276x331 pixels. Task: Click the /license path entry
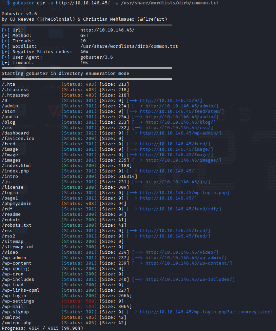click(x=13, y=187)
